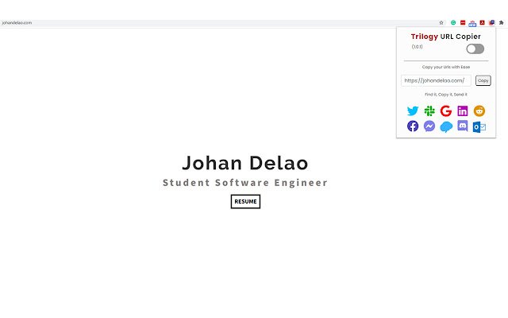Click the Reddit share icon
This screenshot has width=508, height=318.
pos(479,111)
